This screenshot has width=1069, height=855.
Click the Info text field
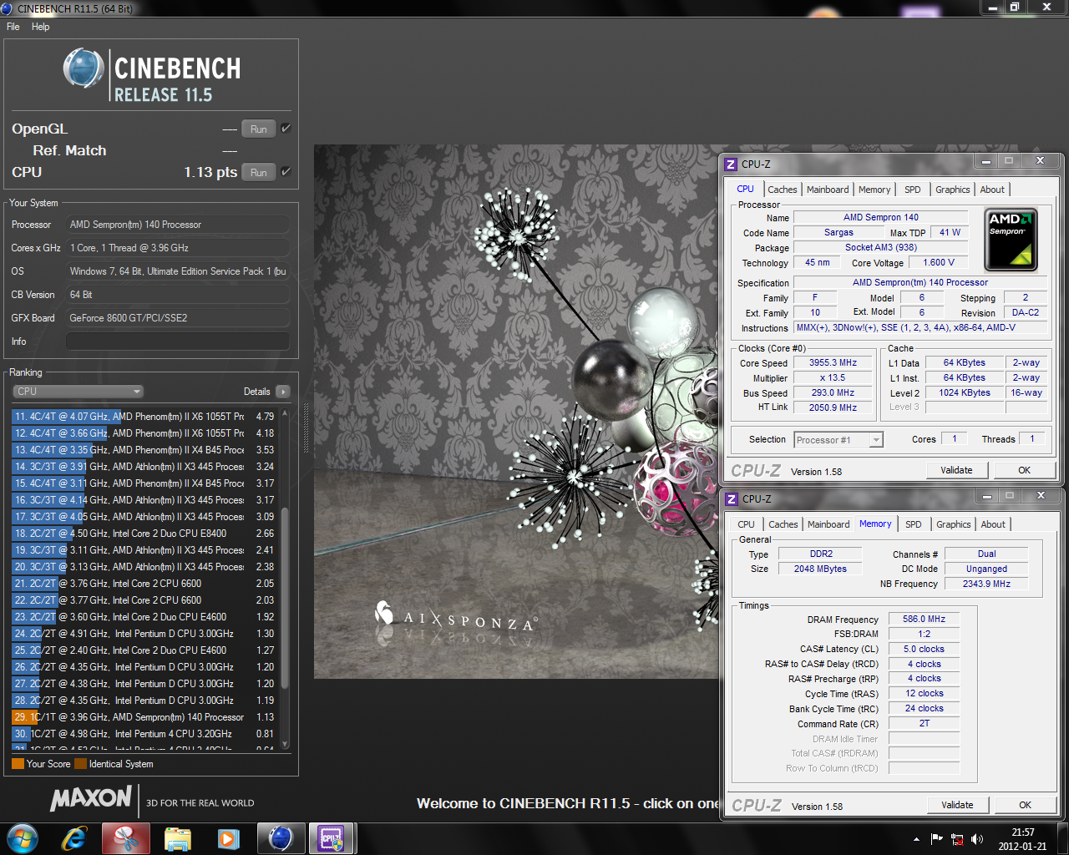(x=178, y=341)
